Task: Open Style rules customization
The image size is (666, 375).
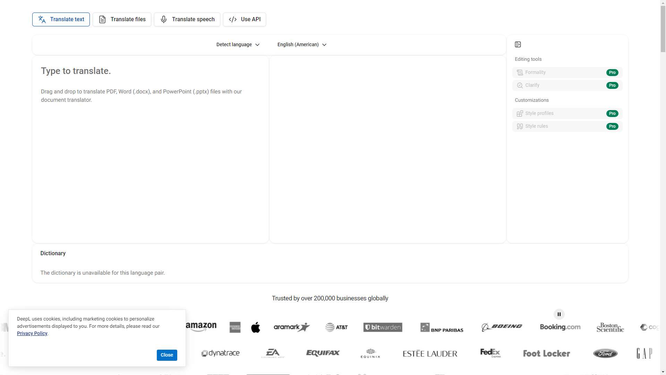Action: click(x=567, y=126)
